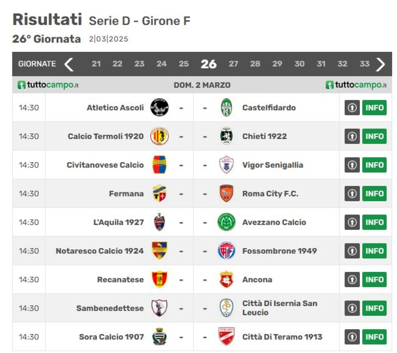Click the upload icon in Recanatese-Ancona row

coord(352,279)
